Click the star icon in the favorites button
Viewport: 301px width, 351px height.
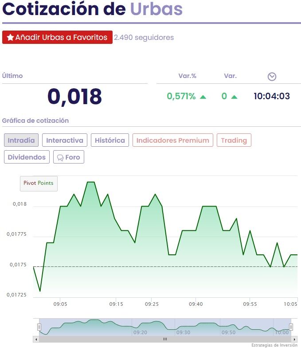click(10, 37)
